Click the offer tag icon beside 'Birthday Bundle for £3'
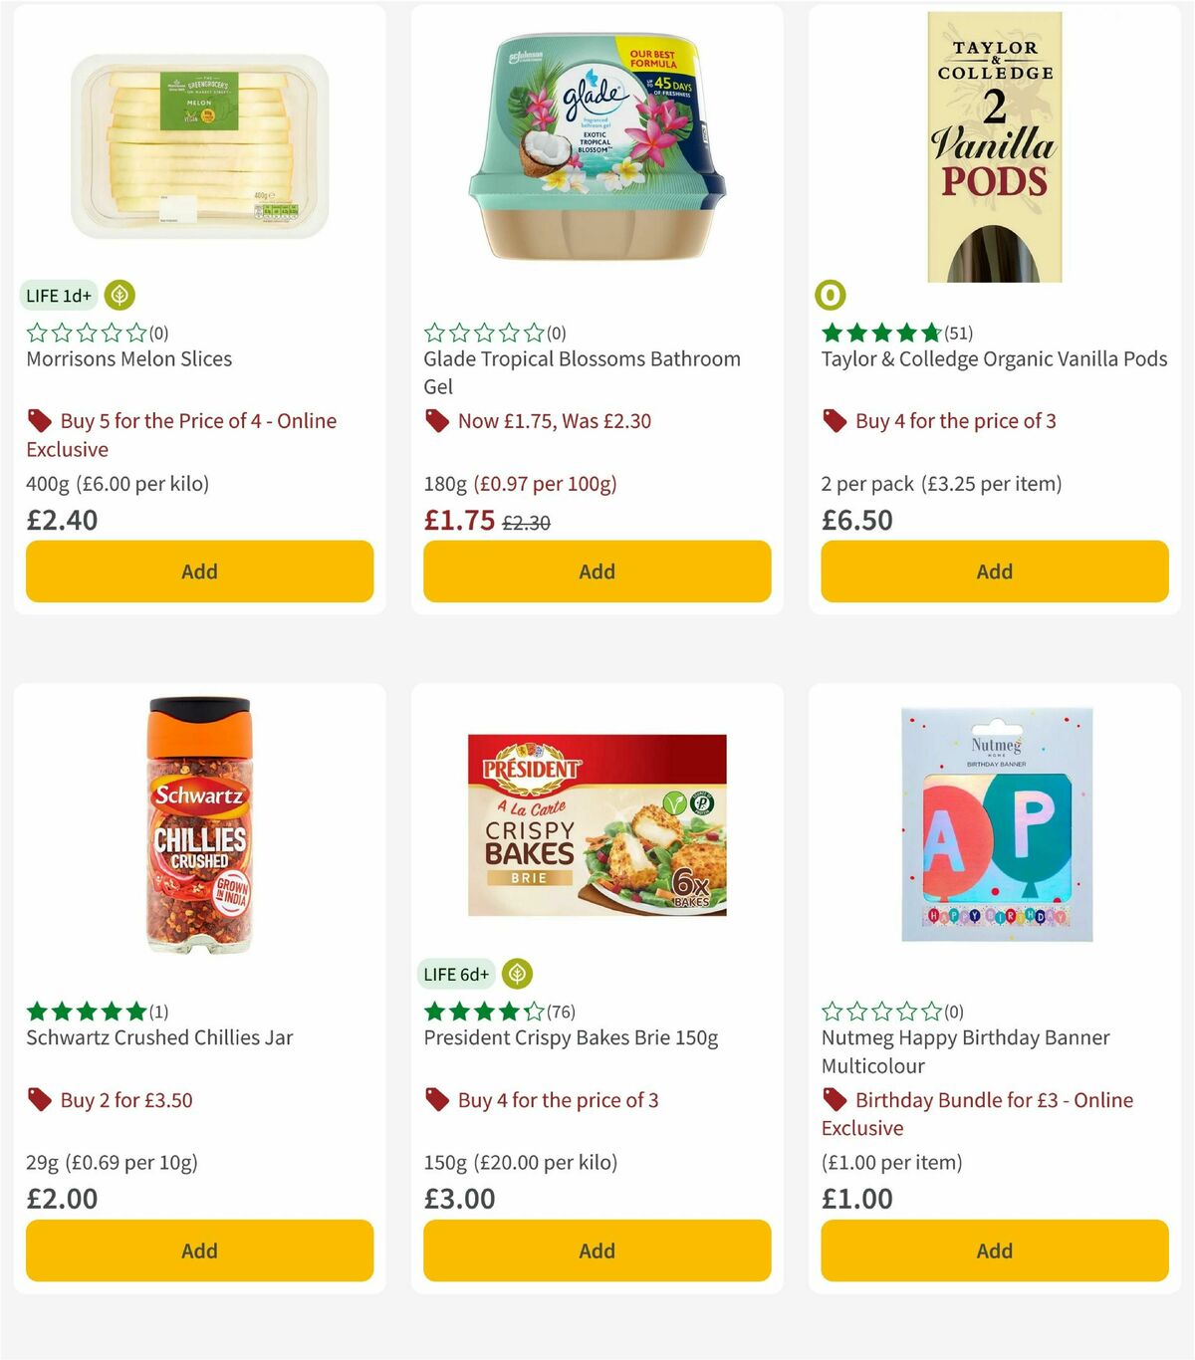 835,1099
